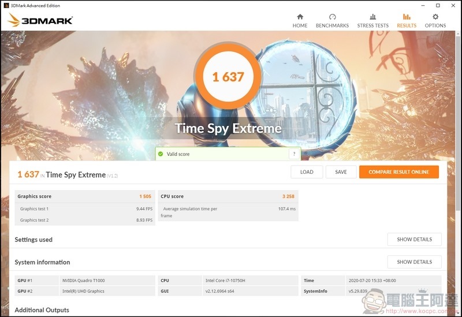Open the BENCHMARKS tab

pyautogui.click(x=333, y=21)
